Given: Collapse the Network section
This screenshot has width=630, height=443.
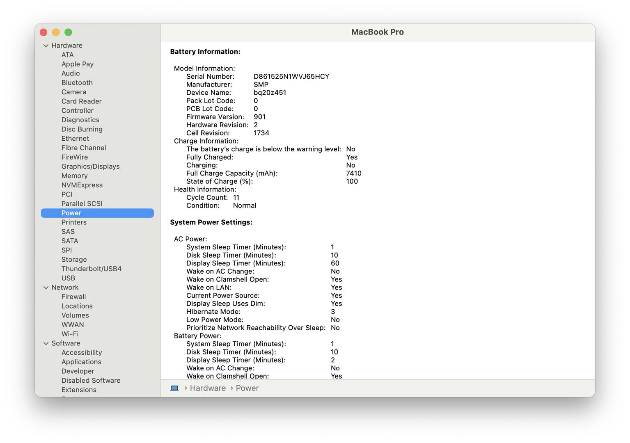Looking at the screenshot, I should point(46,287).
